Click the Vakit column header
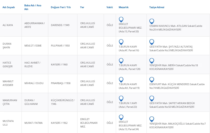Screen dimensions: 210x133 (109, 7)
